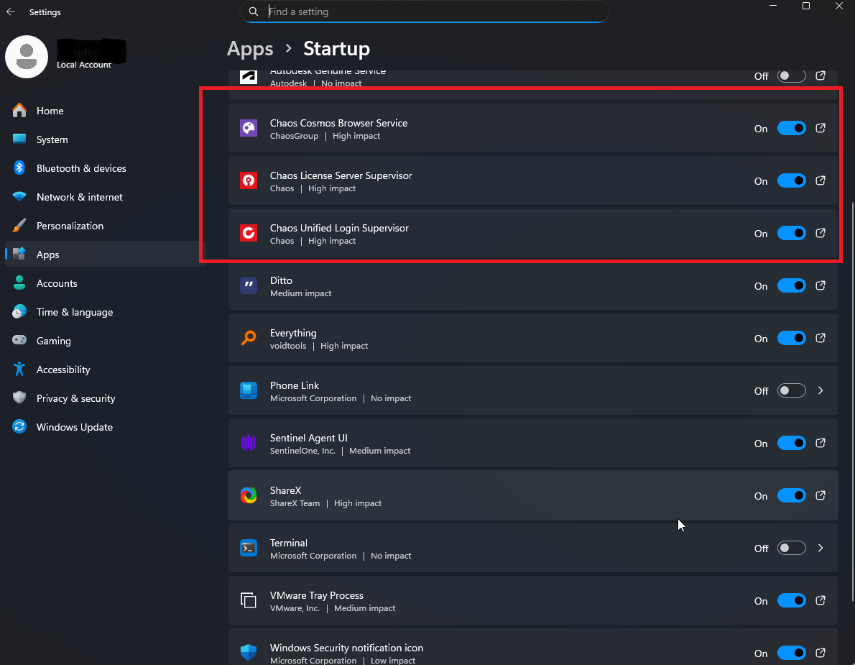Expand the Phone Link chevron arrow
855x665 pixels.
pos(821,391)
